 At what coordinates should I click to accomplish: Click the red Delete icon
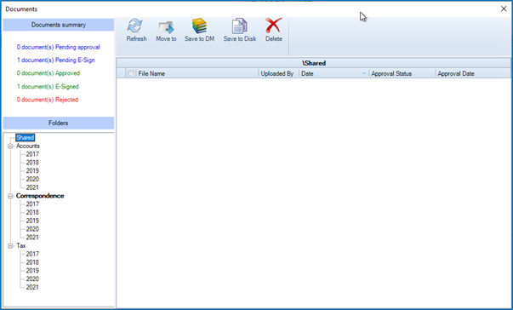[x=273, y=26]
